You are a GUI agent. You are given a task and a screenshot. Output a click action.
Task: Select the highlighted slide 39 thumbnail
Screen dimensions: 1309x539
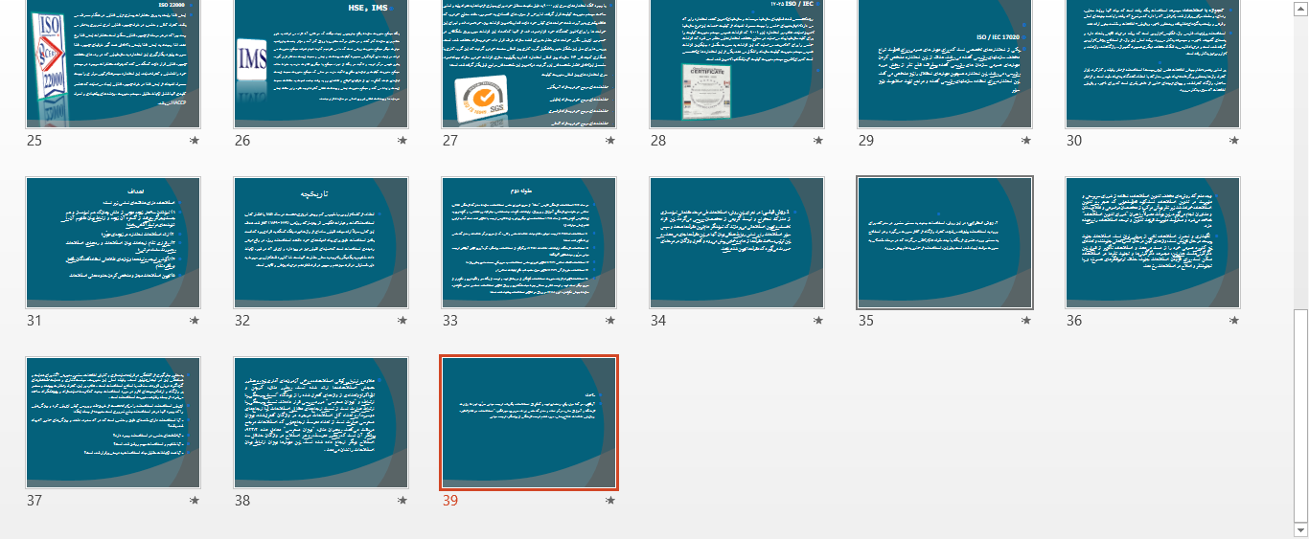[529, 422]
